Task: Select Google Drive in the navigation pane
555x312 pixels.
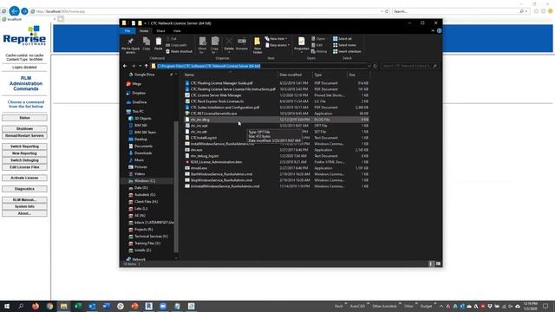Action: (x=141, y=75)
